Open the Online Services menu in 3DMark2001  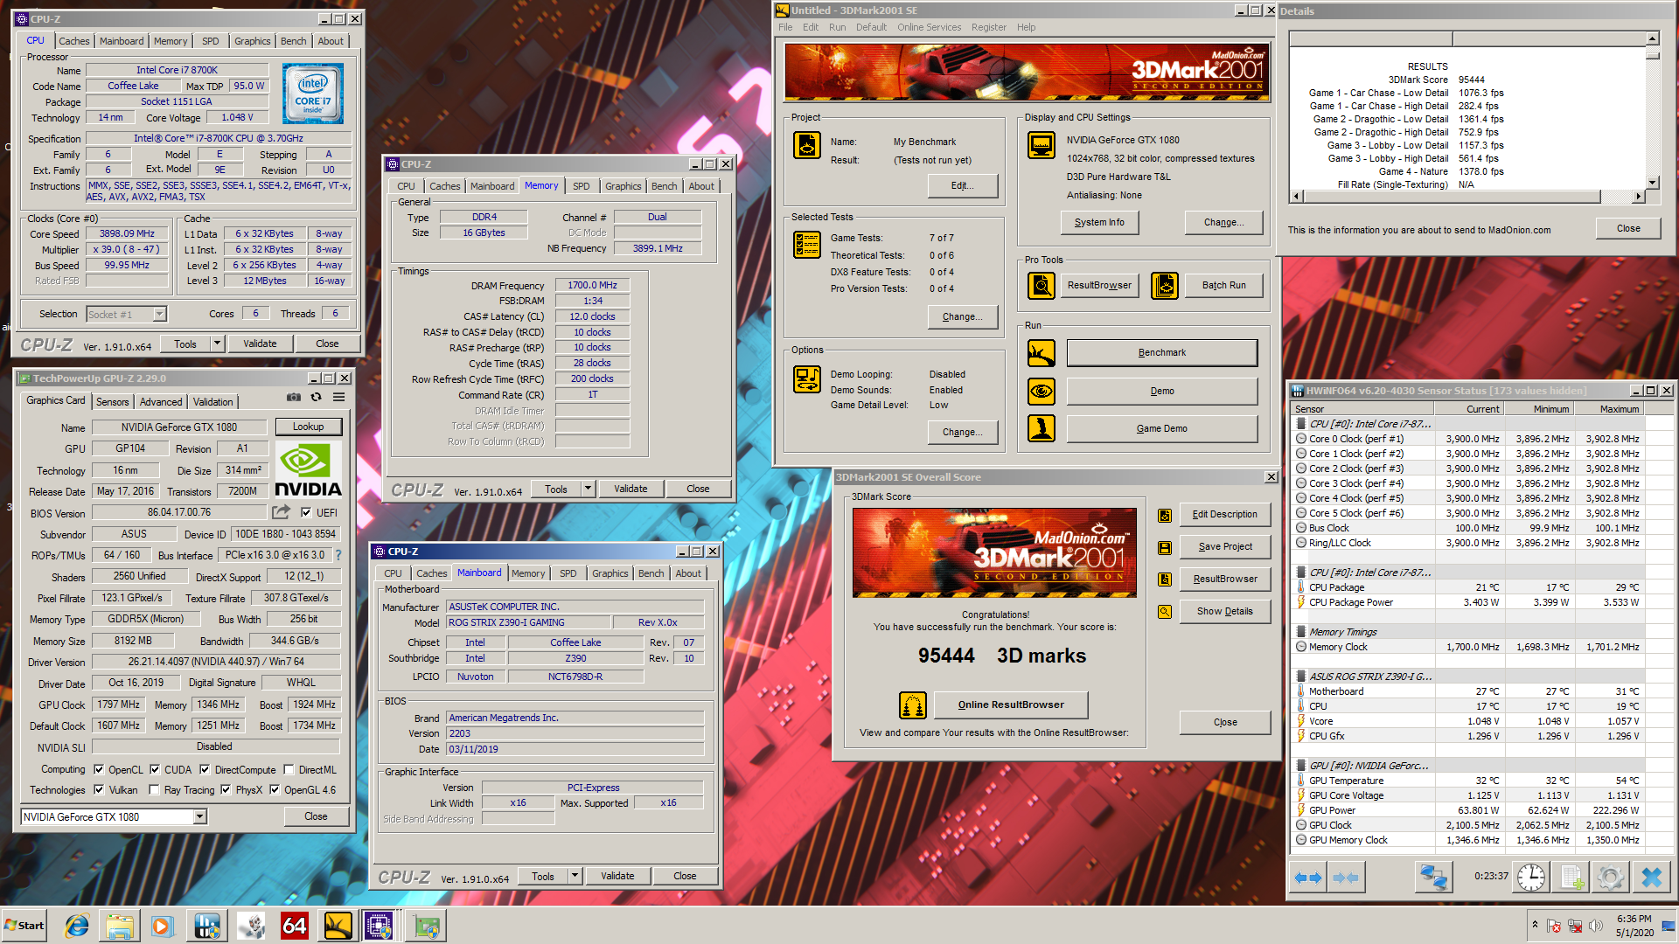click(x=929, y=27)
